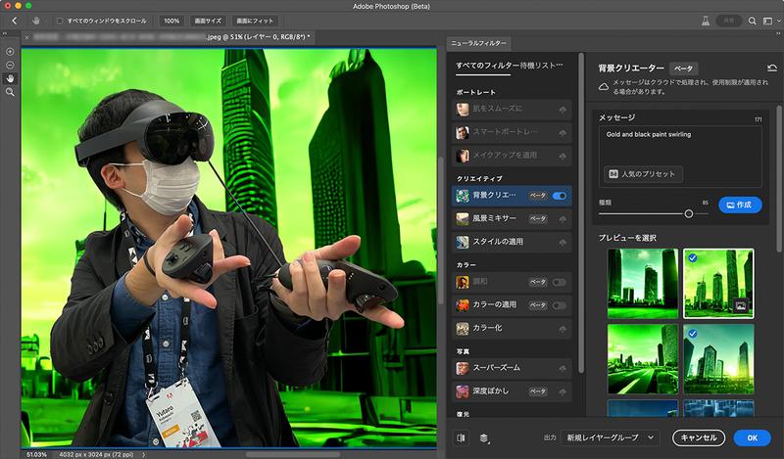Download the スーパーズーム filter via cloud icon

[x=563, y=369]
